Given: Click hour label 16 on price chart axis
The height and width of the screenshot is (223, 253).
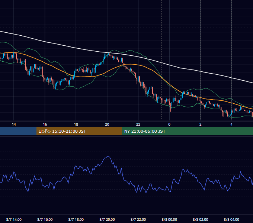Looking at the screenshot, I should click(x=45, y=125).
